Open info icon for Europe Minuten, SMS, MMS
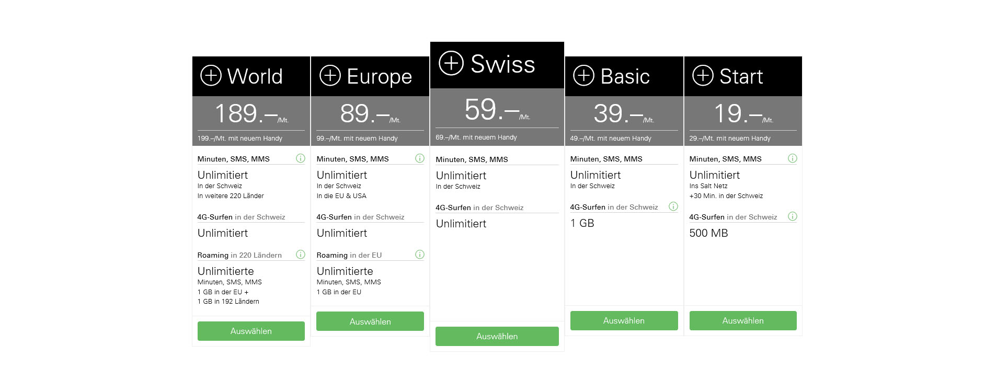Screen dimensions: 985x392 click(420, 158)
